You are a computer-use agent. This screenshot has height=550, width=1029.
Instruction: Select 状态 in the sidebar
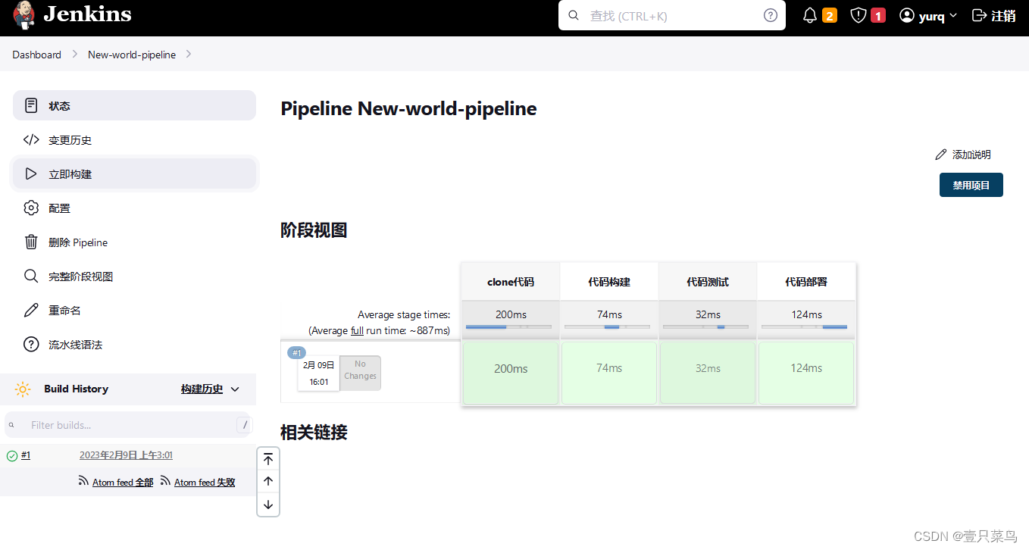pyautogui.click(x=134, y=105)
